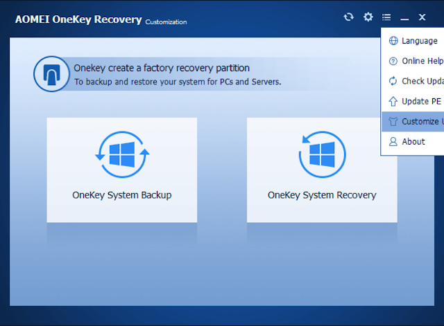Viewport: 444px width, 326px height.
Task: Click the refresh icon in title bar
Action: click(348, 17)
